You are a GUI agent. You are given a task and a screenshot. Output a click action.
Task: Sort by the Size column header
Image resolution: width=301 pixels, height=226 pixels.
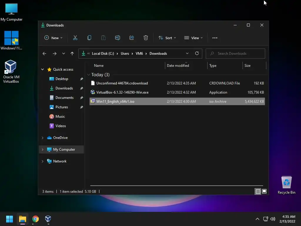[248, 66]
